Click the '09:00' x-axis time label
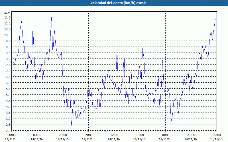 pyautogui.click(x=88, y=135)
